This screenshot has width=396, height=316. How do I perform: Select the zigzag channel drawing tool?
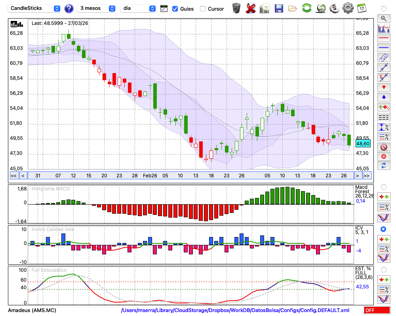(x=384, y=58)
